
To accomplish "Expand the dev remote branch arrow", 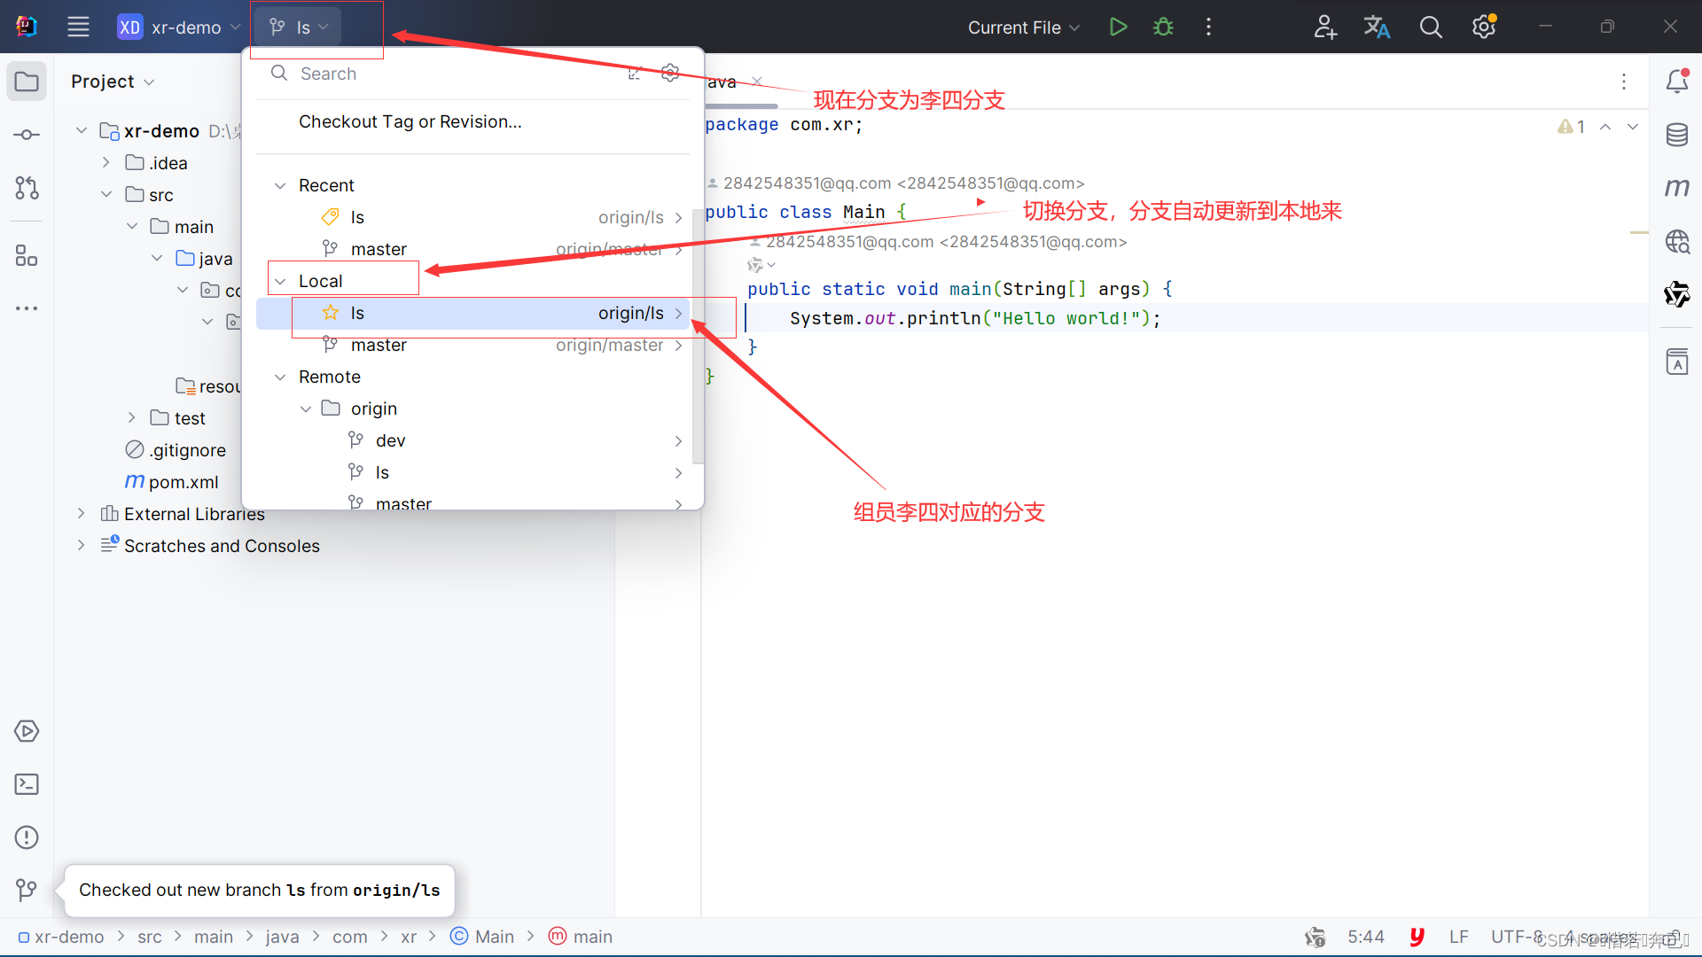I will [x=678, y=440].
